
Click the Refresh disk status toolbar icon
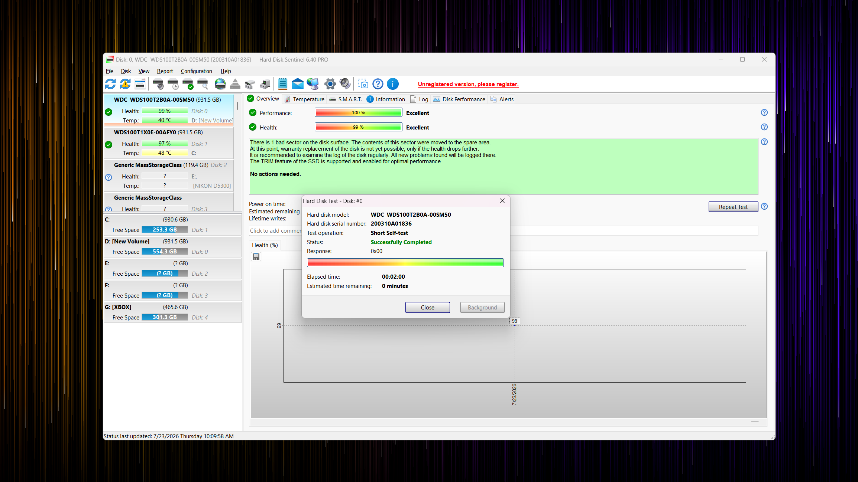click(110, 84)
